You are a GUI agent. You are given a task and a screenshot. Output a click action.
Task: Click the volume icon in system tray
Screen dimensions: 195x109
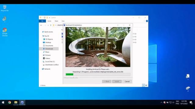[x=173, y=102]
